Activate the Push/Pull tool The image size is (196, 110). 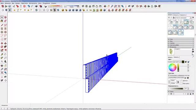[6, 43]
